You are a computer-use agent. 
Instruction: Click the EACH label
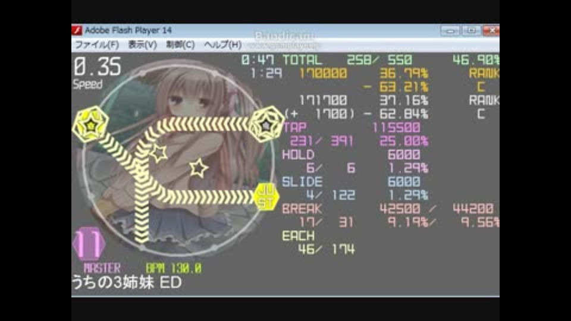(x=298, y=236)
